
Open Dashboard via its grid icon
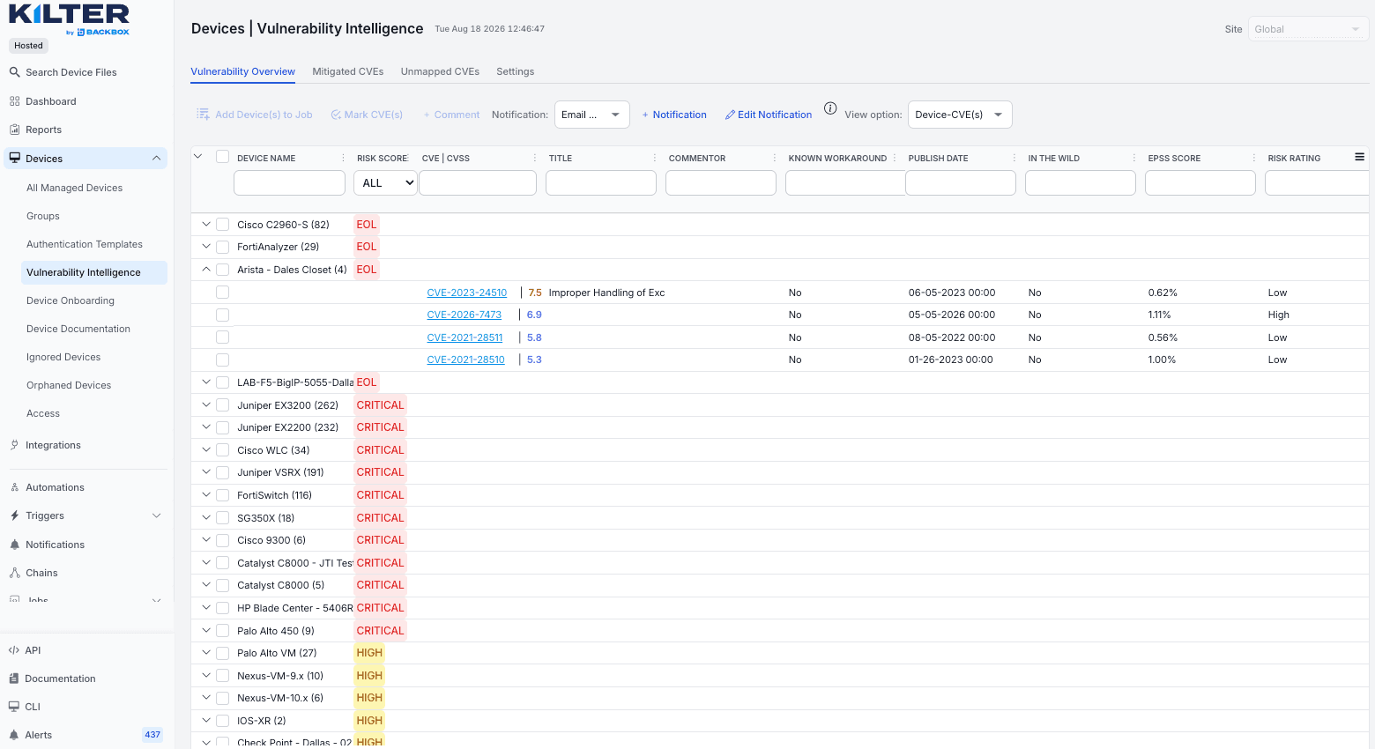point(14,101)
